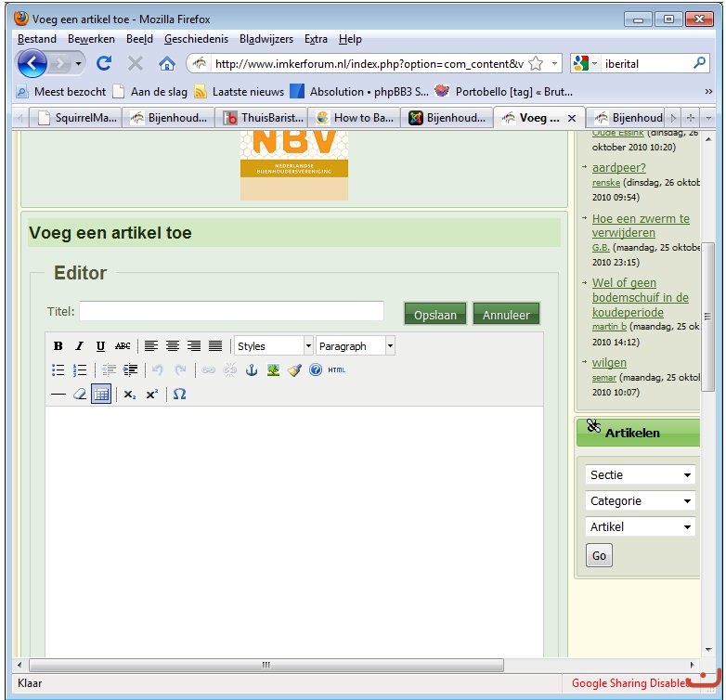Screen dimensions: 726x700
Task: Toggle bold formatting in the editor
Action: point(58,346)
